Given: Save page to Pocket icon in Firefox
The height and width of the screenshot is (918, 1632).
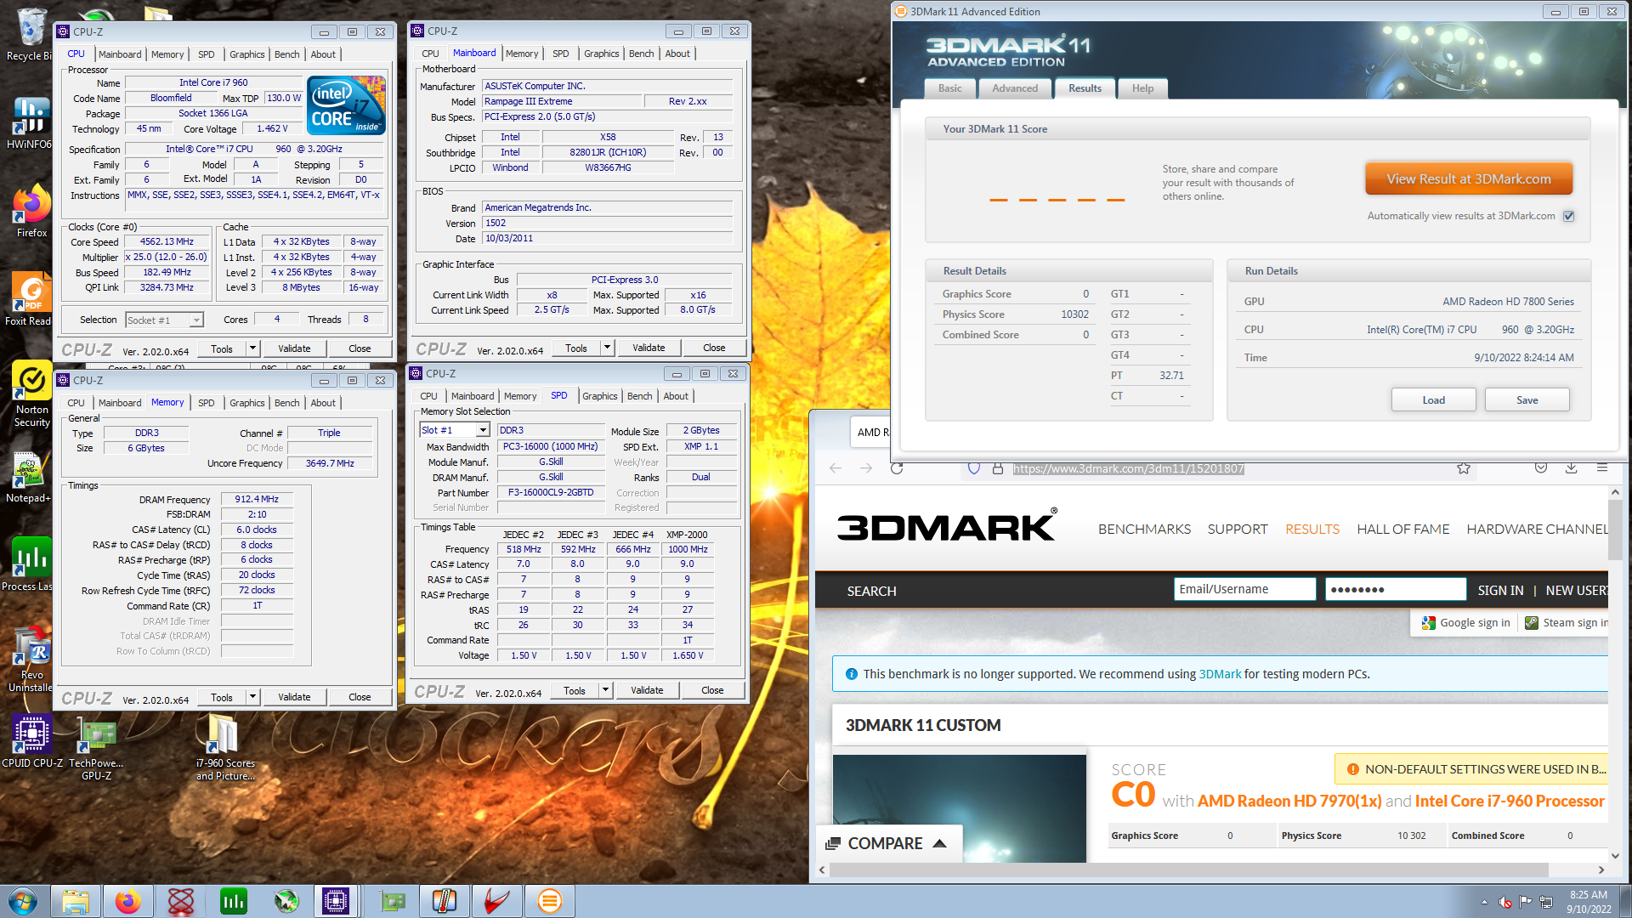Looking at the screenshot, I should 1541,468.
